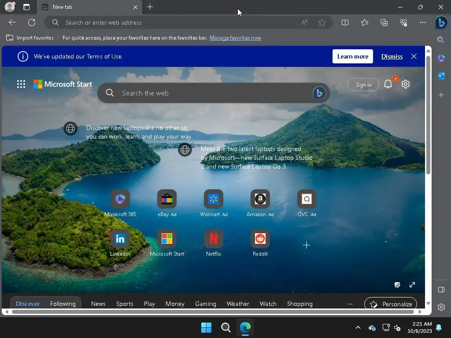Add a new tab with plus button
This screenshot has height=338, width=451.
150,7
